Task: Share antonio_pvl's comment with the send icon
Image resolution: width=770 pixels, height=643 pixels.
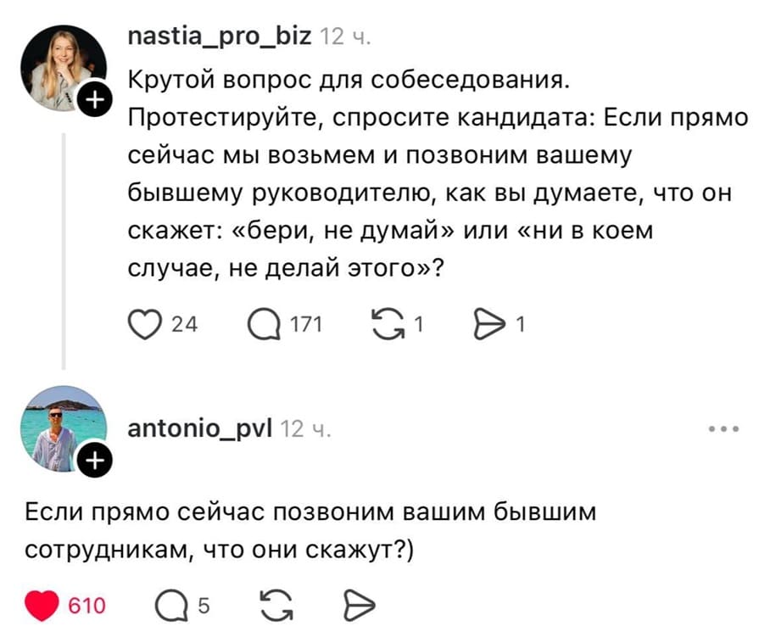Action: [359, 605]
